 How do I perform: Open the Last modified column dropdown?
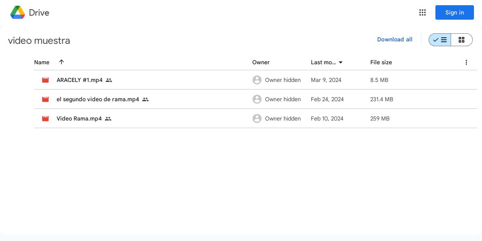pyautogui.click(x=341, y=62)
